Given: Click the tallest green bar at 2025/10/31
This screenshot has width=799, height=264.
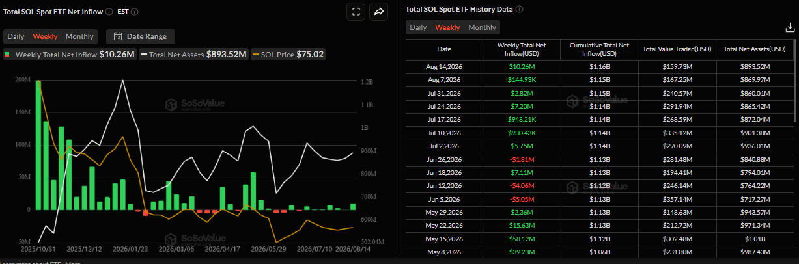Looking at the screenshot, I should point(38,145).
